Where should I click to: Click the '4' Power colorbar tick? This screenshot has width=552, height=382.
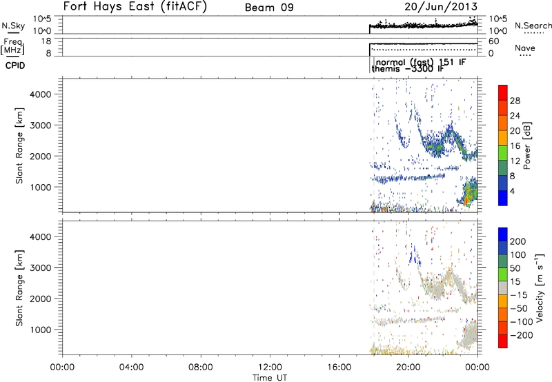[x=512, y=191]
